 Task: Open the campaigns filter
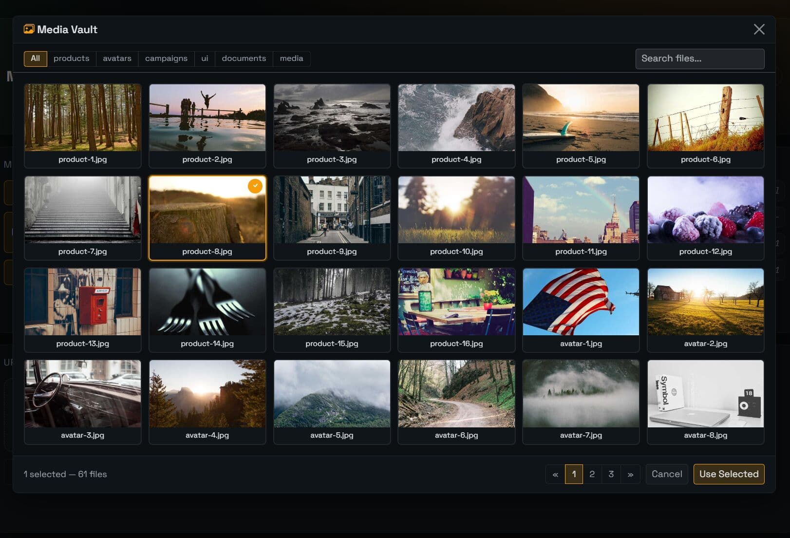166,58
